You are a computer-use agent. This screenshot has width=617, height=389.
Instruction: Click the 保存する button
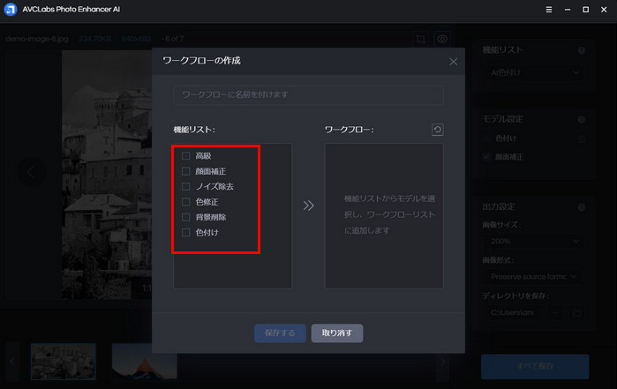pyautogui.click(x=280, y=333)
